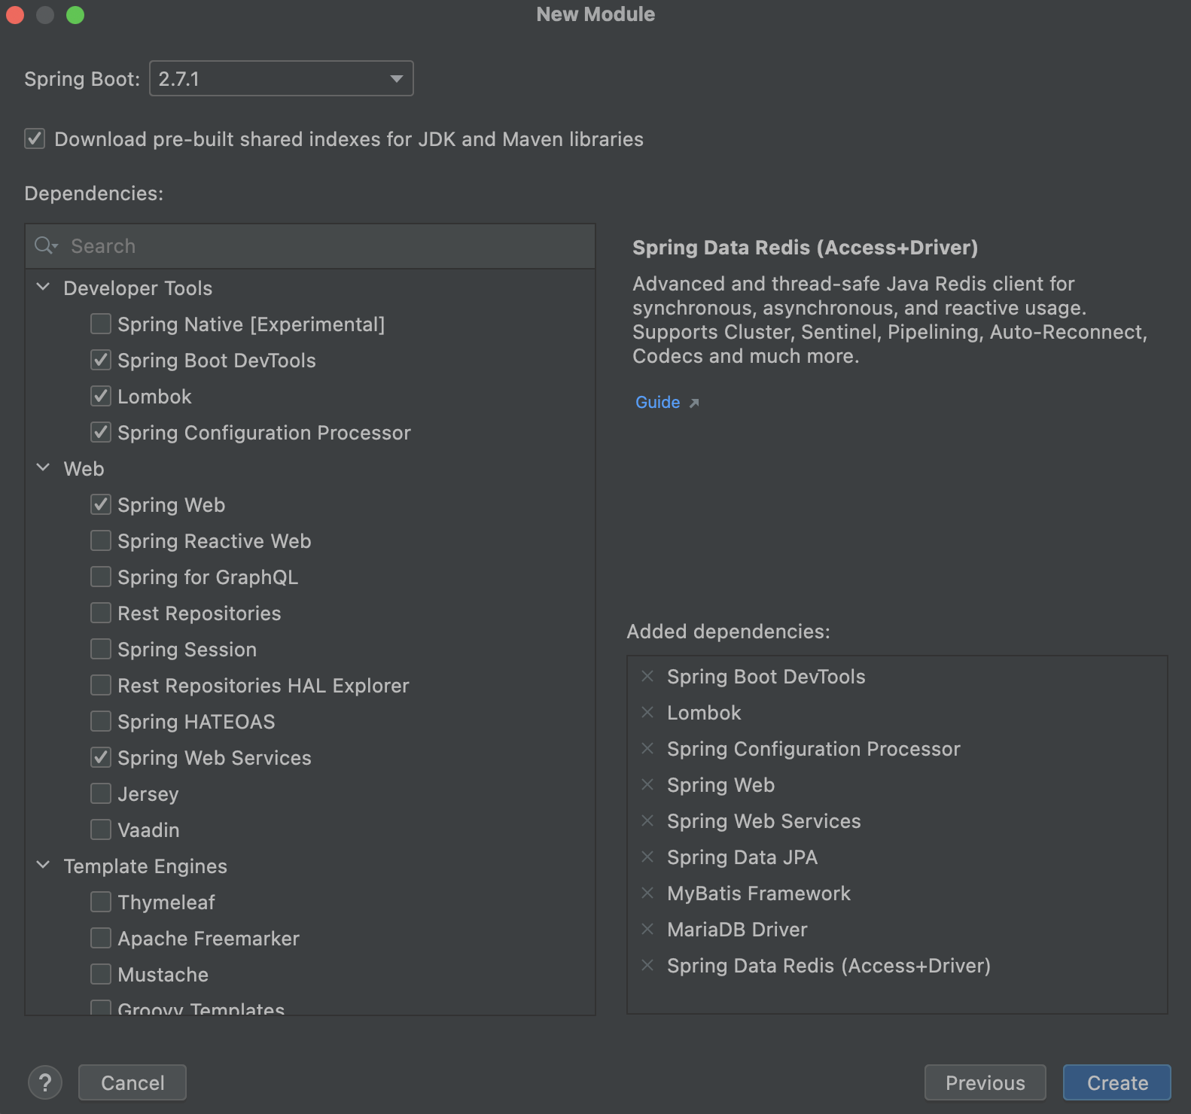Check Mustache template engine
Image resolution: width=1191 pixels, height=1114 pixels.
101,974
